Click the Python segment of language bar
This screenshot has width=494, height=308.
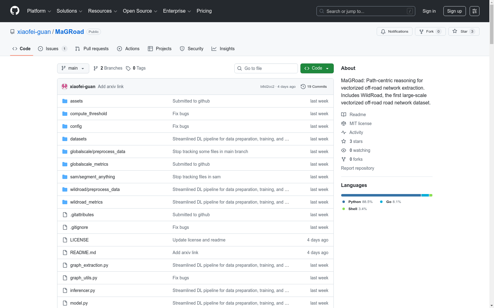pos(381,195)
